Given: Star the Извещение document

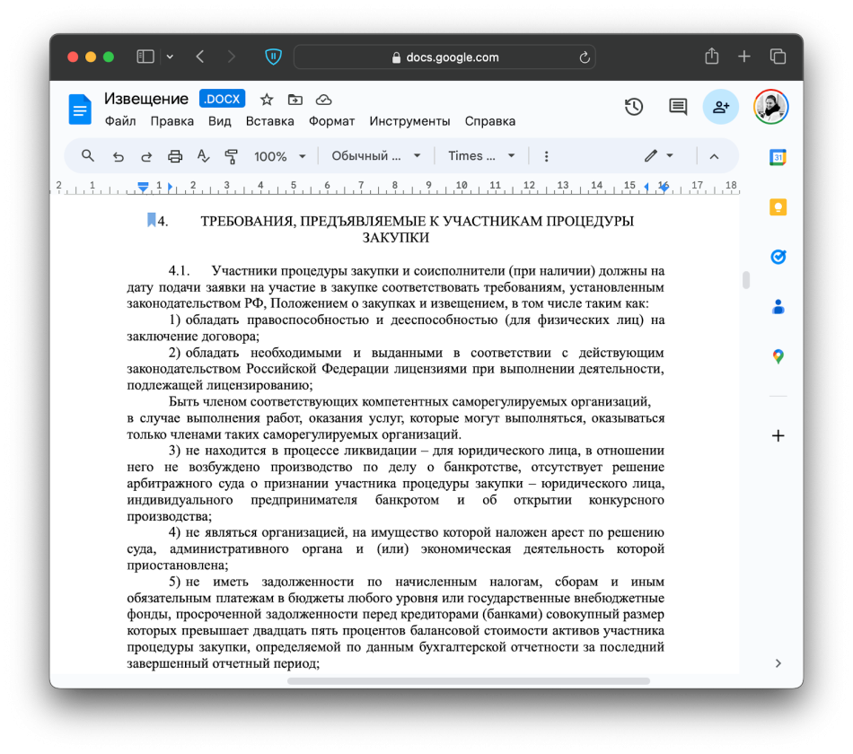Looking at the screenshot, I should (267, 100).
